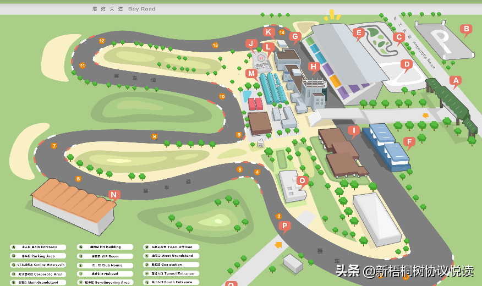Select the red F marker by the blue buildings

tap(408, 142)
